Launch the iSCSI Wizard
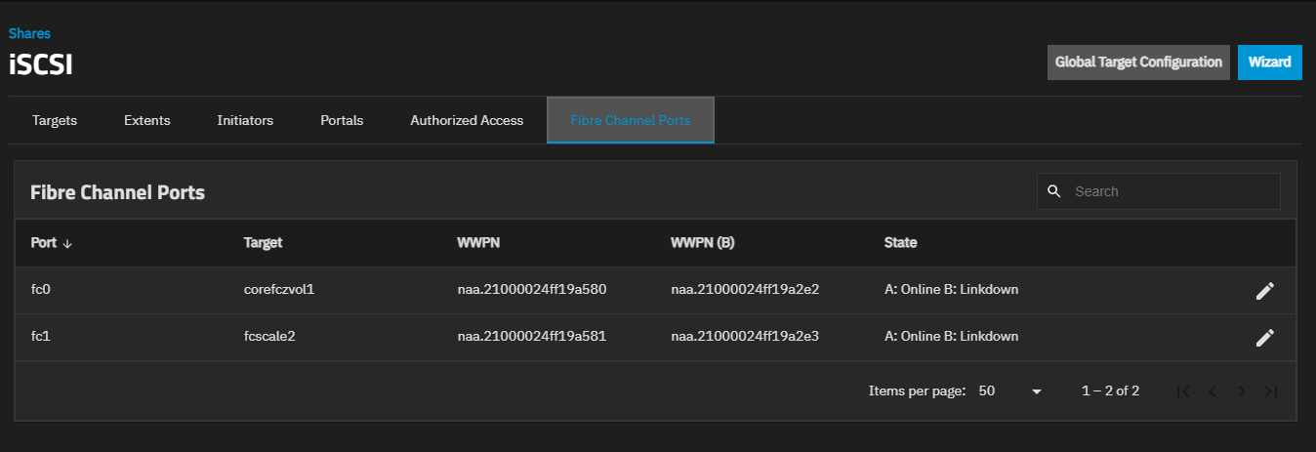 coord(1269,62)
